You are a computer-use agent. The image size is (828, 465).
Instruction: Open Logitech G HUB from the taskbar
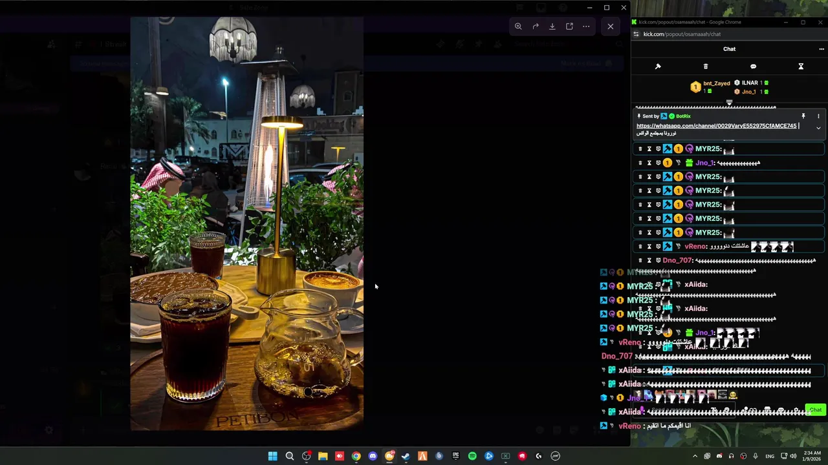538,456
